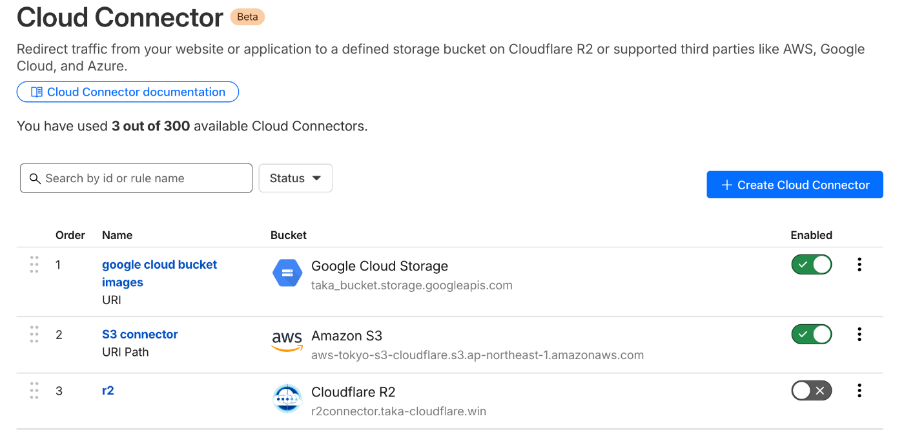
Task: Click the search magnifier icon
Action: click(x=36, y=178)
